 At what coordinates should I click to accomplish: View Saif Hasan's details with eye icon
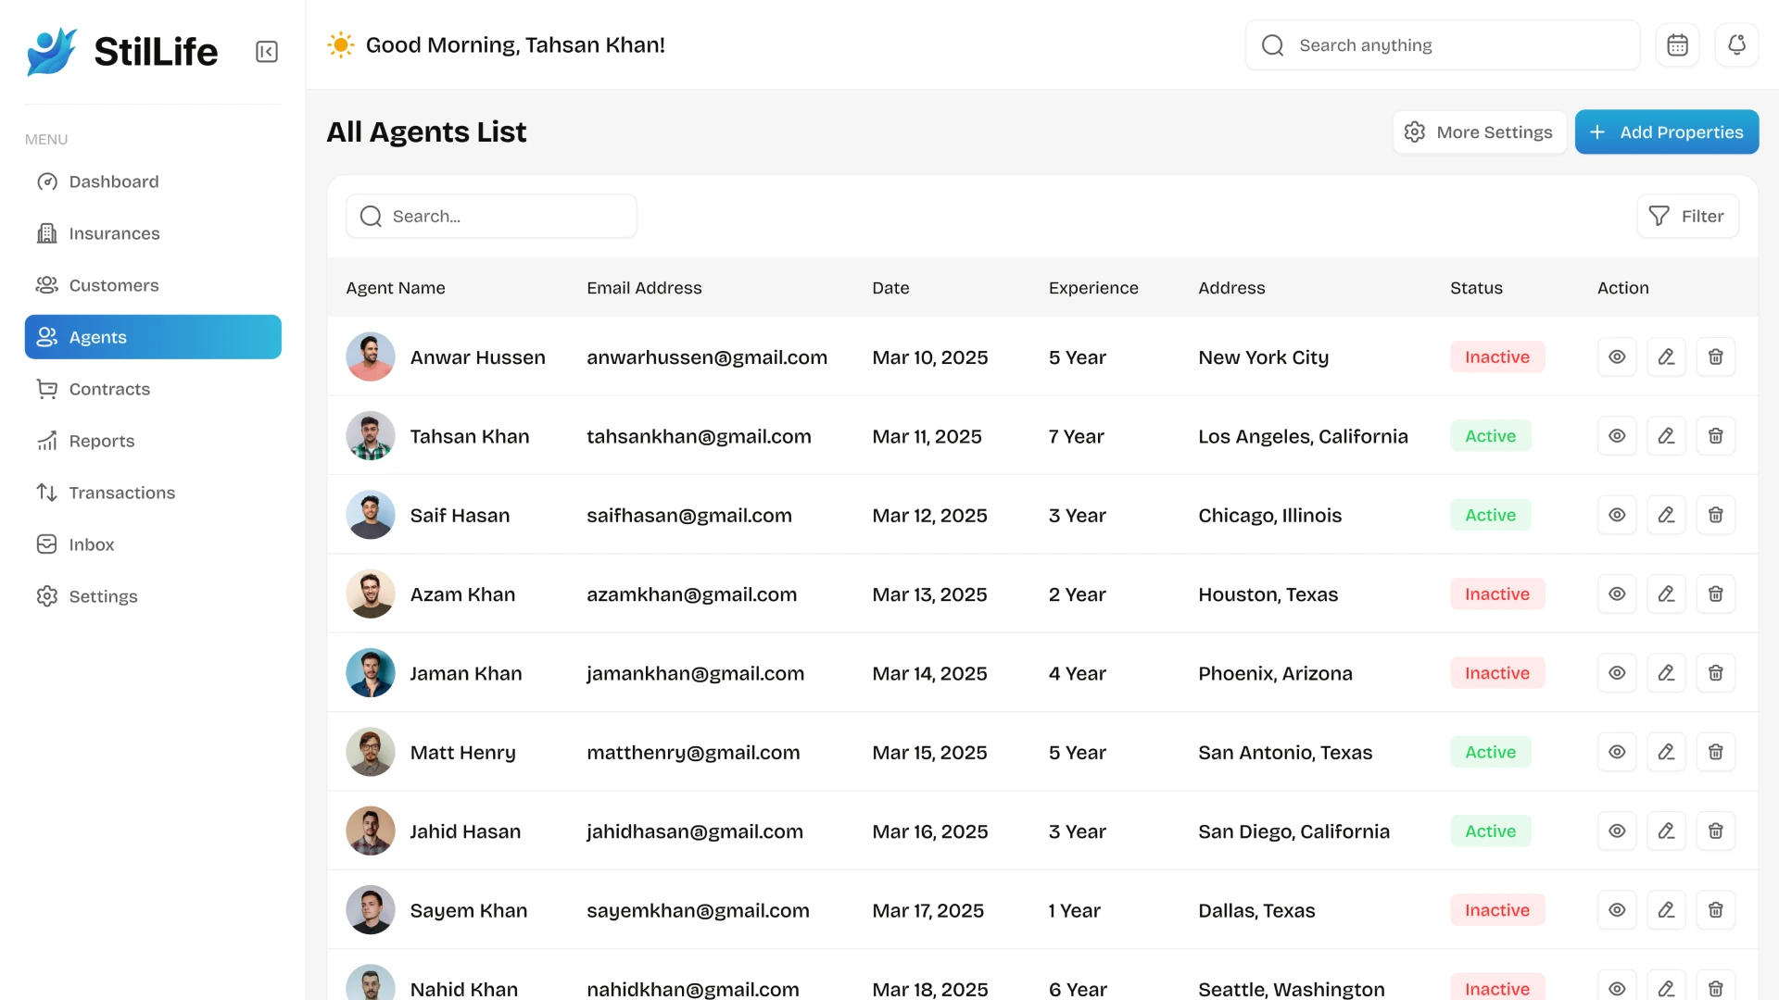point(1617,515)
